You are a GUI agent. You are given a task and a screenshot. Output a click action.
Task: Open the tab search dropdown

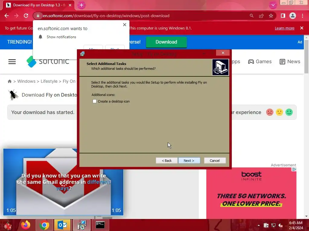(x=273, y=5)
